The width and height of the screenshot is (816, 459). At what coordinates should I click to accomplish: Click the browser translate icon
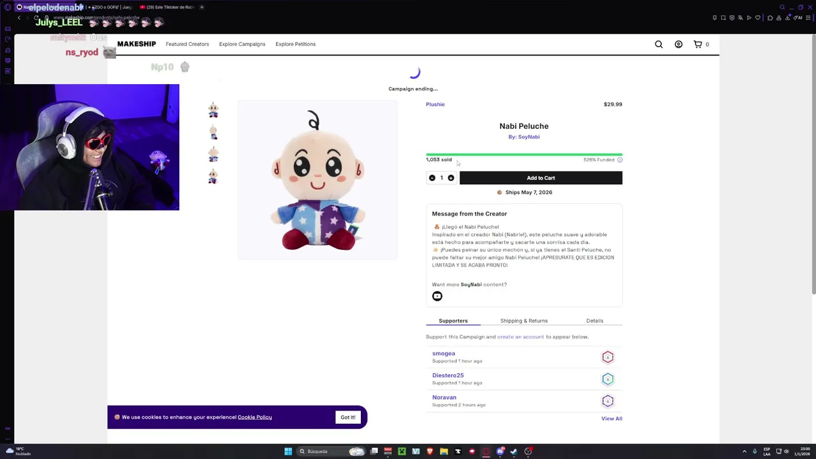740,17
